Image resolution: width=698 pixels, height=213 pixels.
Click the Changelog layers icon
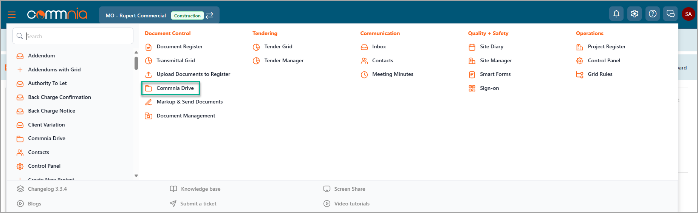(20, 189)
